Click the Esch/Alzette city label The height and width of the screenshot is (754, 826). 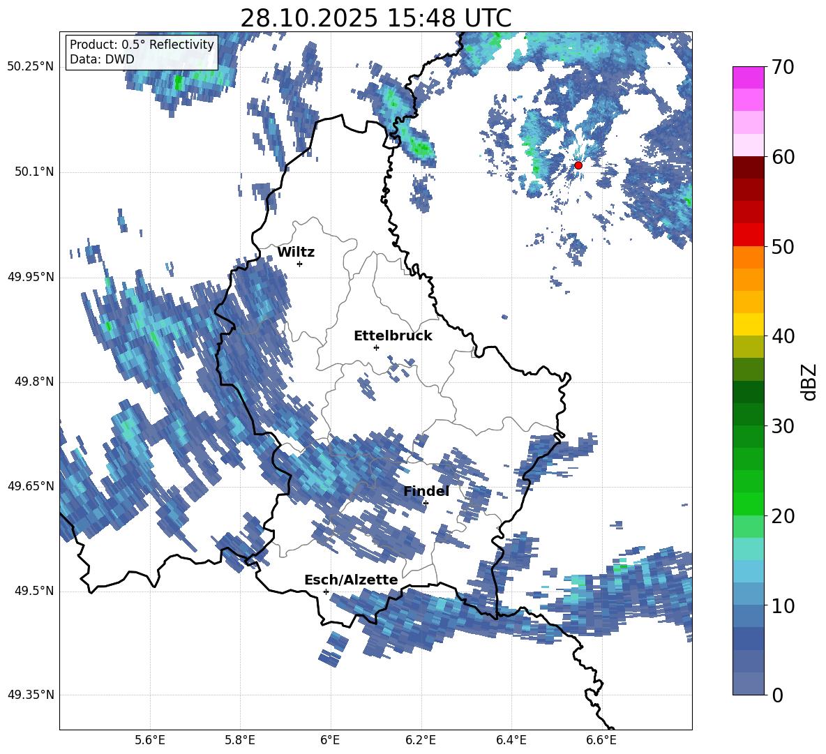351,580
